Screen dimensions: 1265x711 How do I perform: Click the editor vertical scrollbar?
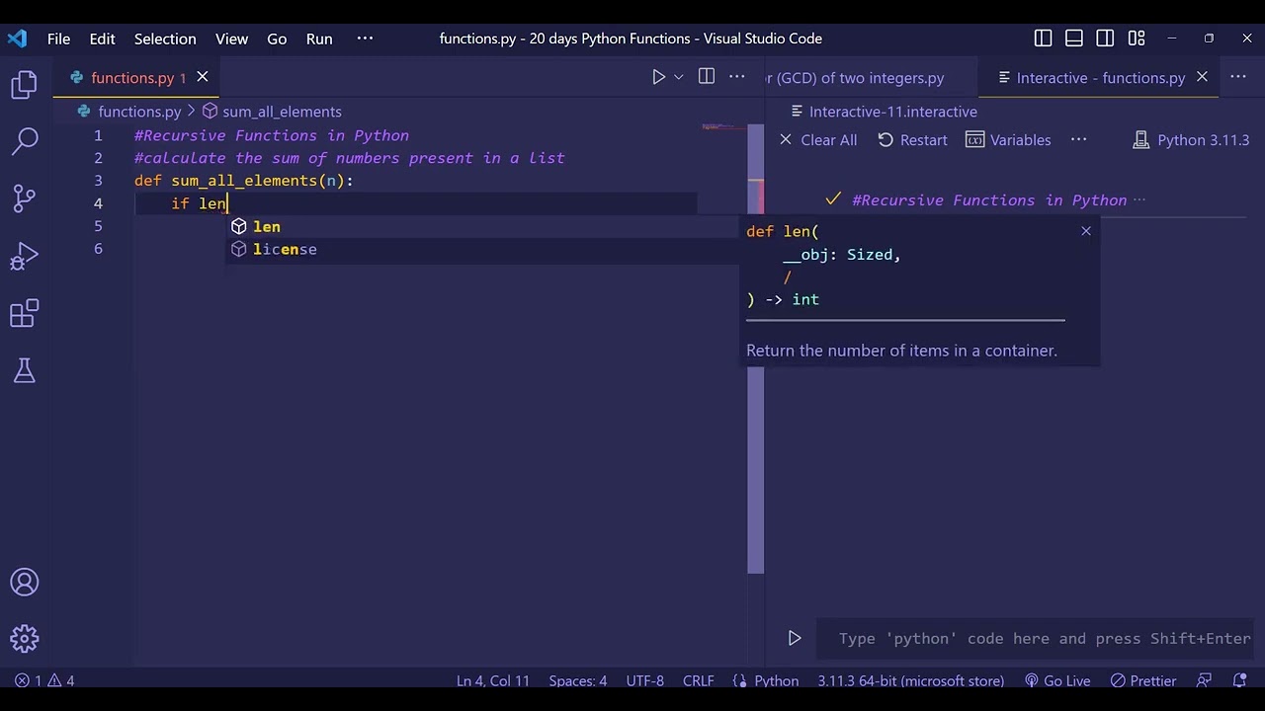pos(756,350)
